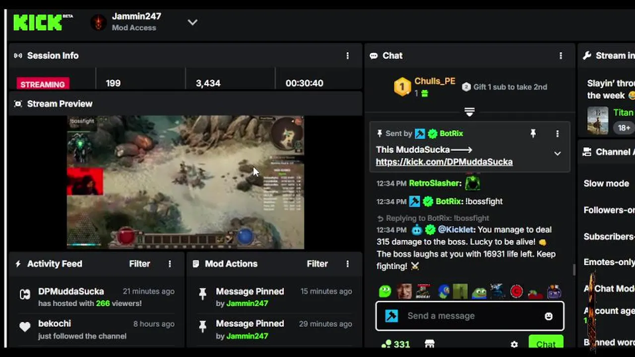The height and width of the screenshot is (357, 635).
Task: Click the Stream info wrench icon
Action: click(587, 56)
